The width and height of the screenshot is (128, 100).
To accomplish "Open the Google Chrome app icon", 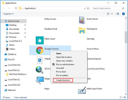I will pos(40,50).
